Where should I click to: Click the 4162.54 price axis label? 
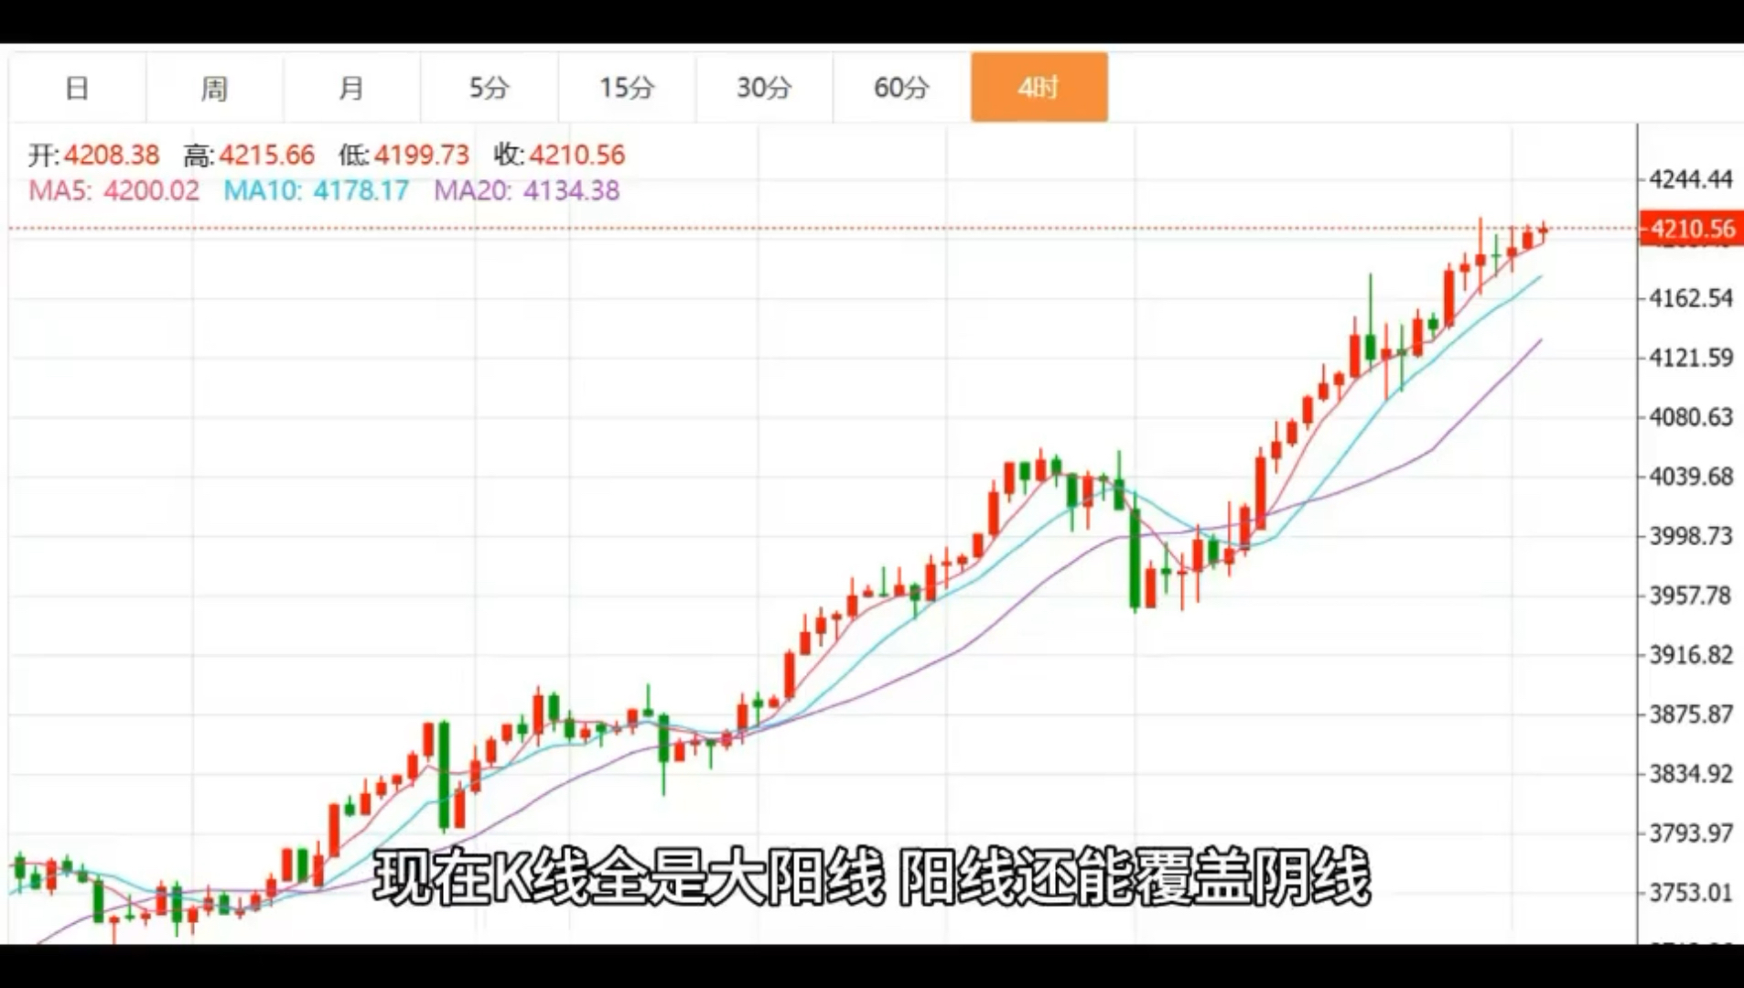pos(1691,298)
